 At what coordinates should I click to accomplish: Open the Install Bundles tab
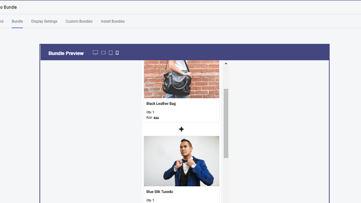[113, 21]
